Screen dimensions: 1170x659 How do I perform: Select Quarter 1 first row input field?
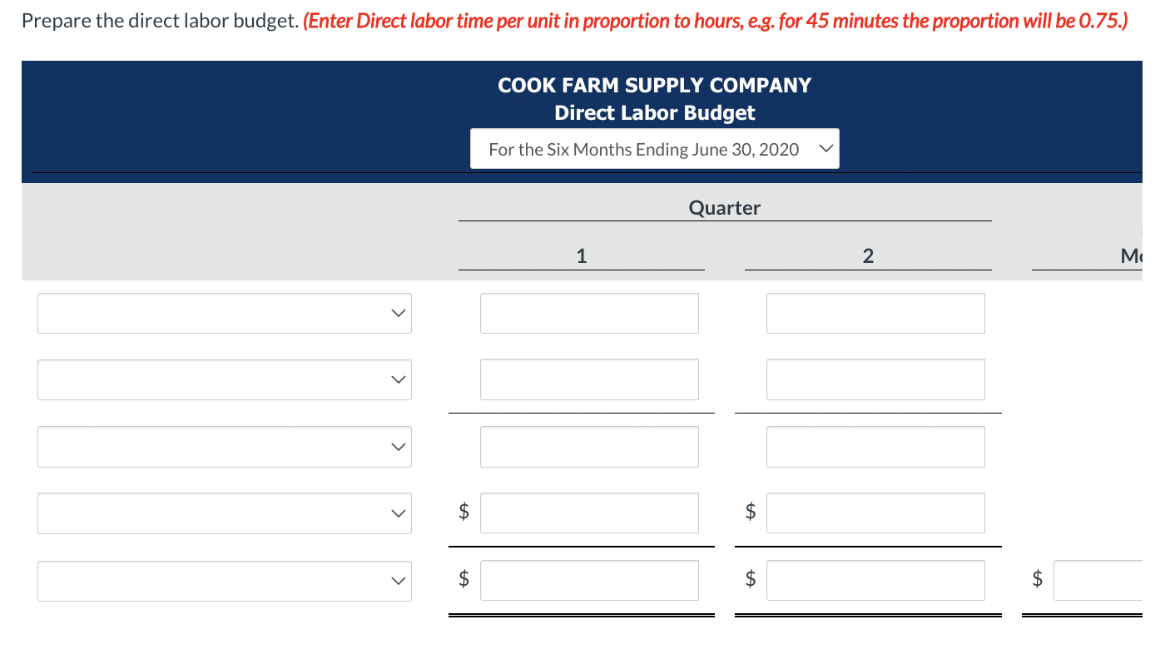tap(589, 313)
